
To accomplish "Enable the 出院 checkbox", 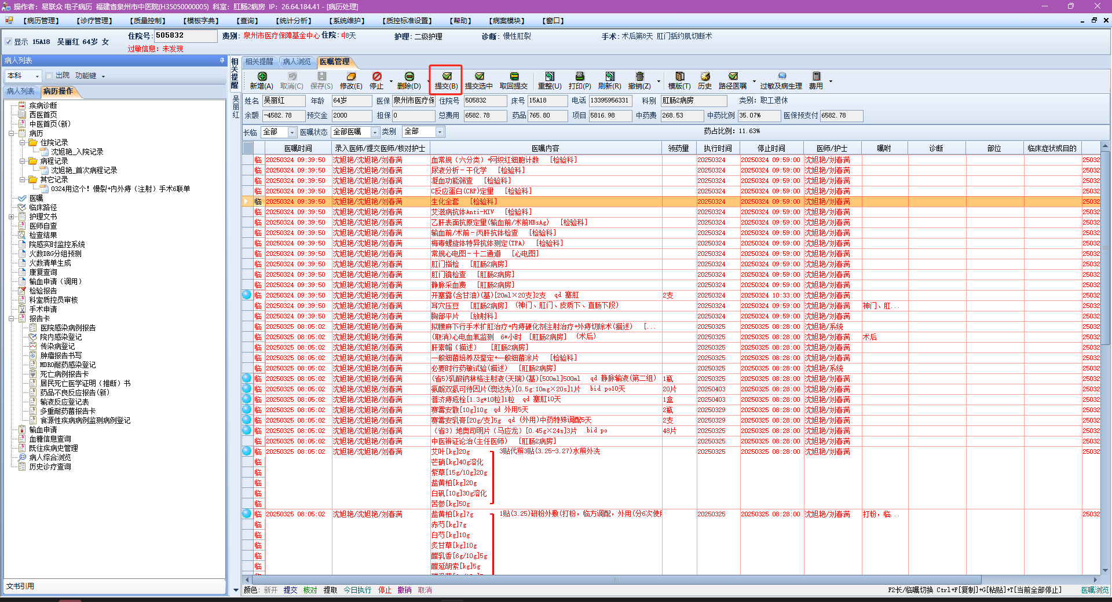I will [49, 76].
